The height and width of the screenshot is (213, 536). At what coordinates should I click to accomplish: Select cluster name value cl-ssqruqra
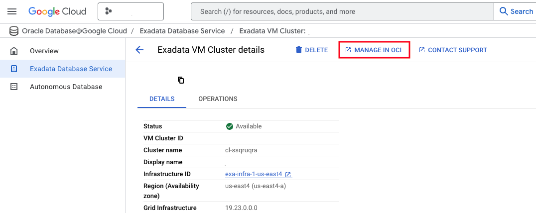[x=241, y=150]
